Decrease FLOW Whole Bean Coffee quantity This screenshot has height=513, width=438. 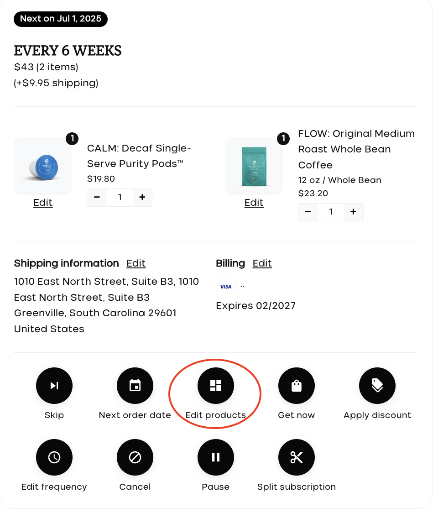[308, 212]
